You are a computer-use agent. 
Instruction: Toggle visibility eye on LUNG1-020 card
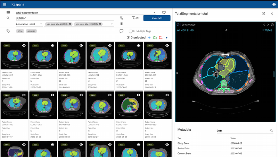point(81,46)
